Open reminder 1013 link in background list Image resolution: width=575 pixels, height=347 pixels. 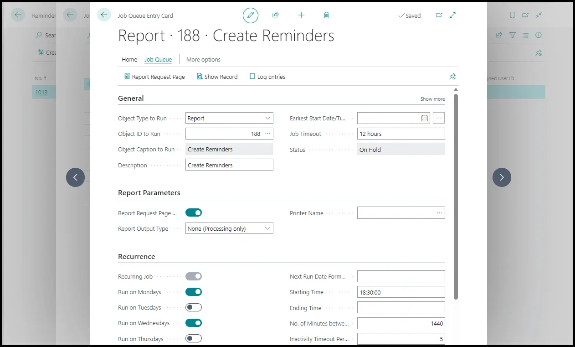[x=41, y=92]
